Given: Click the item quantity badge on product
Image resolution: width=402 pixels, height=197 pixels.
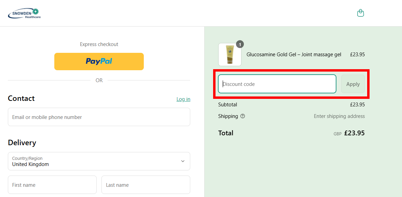Looking at the screenshot, I should click(240, 44).
